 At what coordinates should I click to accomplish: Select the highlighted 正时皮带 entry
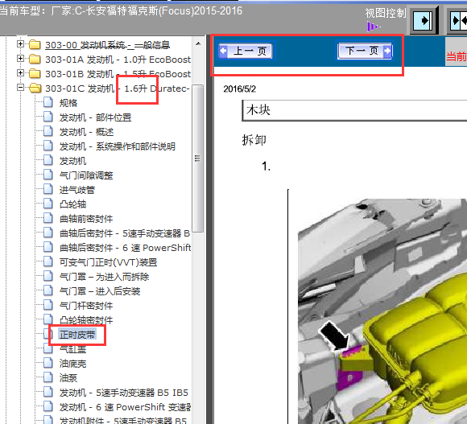77,335
